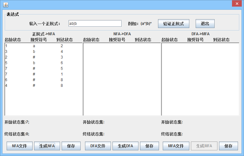
Task: Click the 终结状态集:8; label
Action: pos(17,134)
